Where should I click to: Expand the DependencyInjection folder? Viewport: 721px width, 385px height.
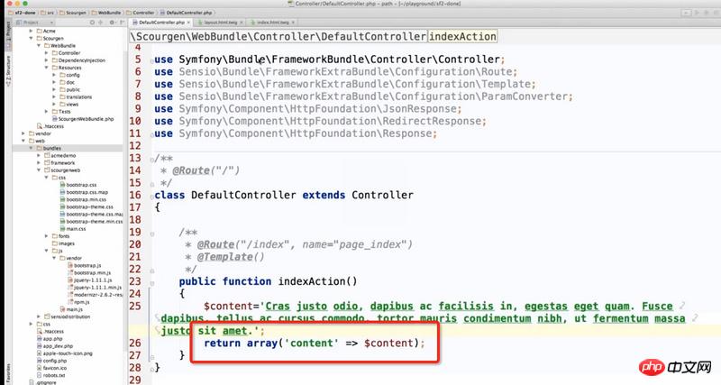click(x=47, y=60)
